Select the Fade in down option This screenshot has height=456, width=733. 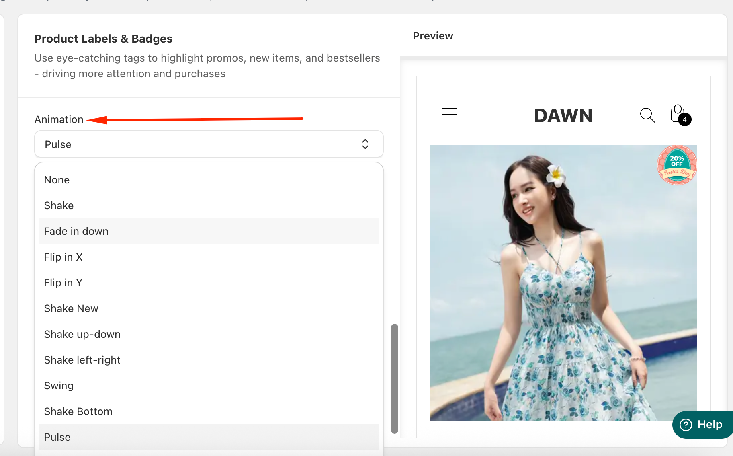[x=209, y=231]
